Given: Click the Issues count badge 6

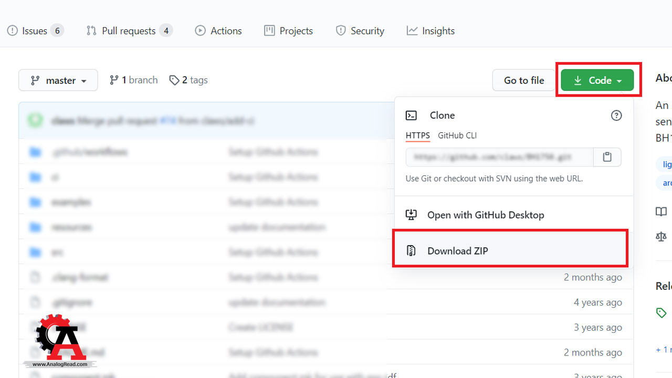Looking at the screenshot, I should (57, 31).
